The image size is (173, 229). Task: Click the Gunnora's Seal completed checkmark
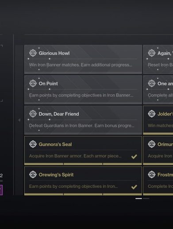[x=134, y=156]
